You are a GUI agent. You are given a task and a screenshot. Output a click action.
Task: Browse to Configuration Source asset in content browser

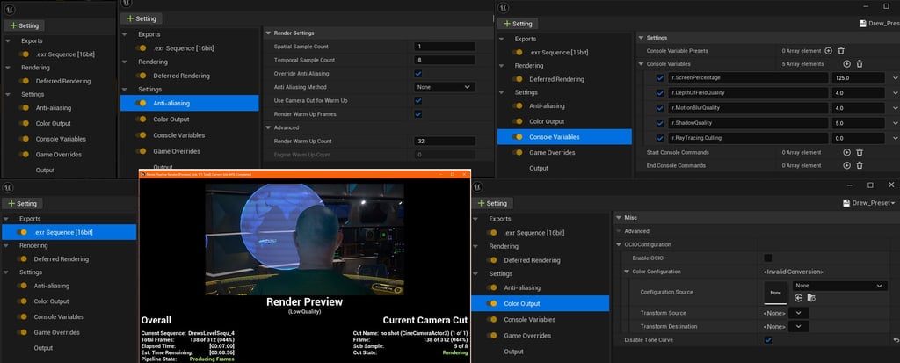(x=811, y=298)
